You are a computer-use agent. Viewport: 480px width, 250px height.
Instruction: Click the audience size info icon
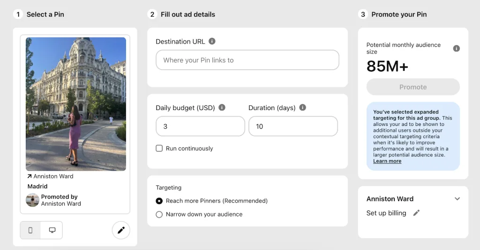456,48
